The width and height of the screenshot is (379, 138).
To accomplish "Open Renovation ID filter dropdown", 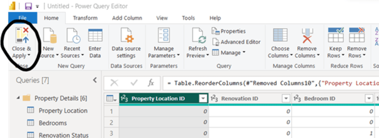I will pyautogui.click(x=286, y=99).
